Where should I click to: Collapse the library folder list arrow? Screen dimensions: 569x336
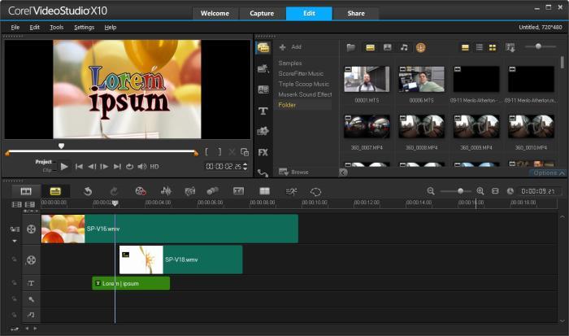[343, 172]
